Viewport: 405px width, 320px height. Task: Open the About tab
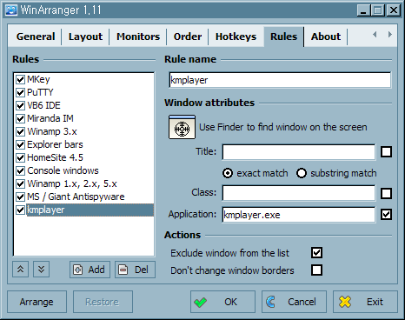pos(326,37)
